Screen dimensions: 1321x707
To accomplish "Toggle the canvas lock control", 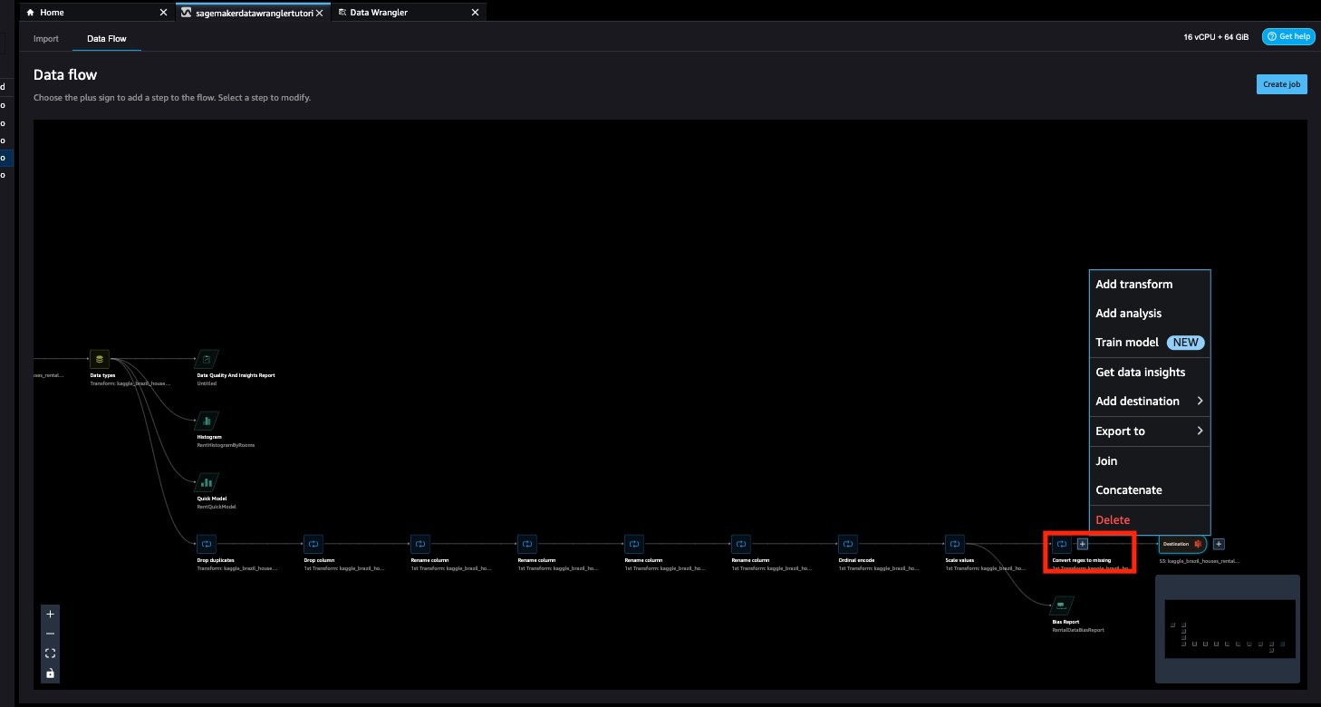I will pos(50,673).
